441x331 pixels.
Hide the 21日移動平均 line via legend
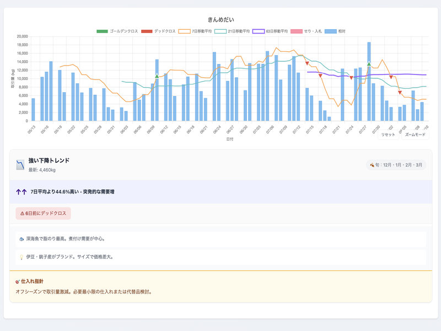click(x=232, y=31)
